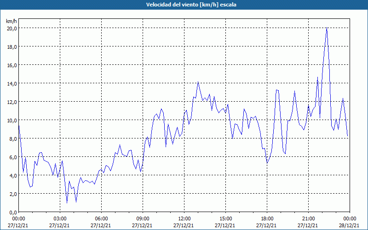Click the 12:00 time label
Screen dimensions: 368x230
[184, 219]
